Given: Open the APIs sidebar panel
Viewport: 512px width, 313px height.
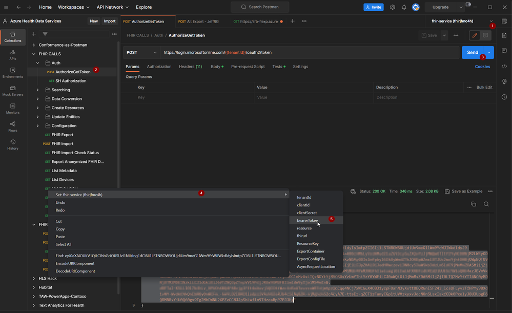Looking at the screenshot, I should pos(13,55).
